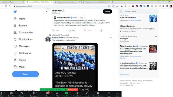This screenshot has width=173, height=97.
Task: Open a new browser tab
Action: pos(112,2)
